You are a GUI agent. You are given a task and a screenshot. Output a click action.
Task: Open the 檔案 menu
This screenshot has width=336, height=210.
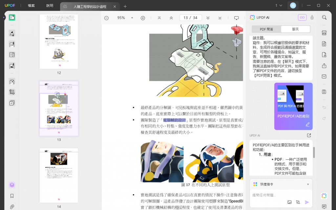click(31, 6)
